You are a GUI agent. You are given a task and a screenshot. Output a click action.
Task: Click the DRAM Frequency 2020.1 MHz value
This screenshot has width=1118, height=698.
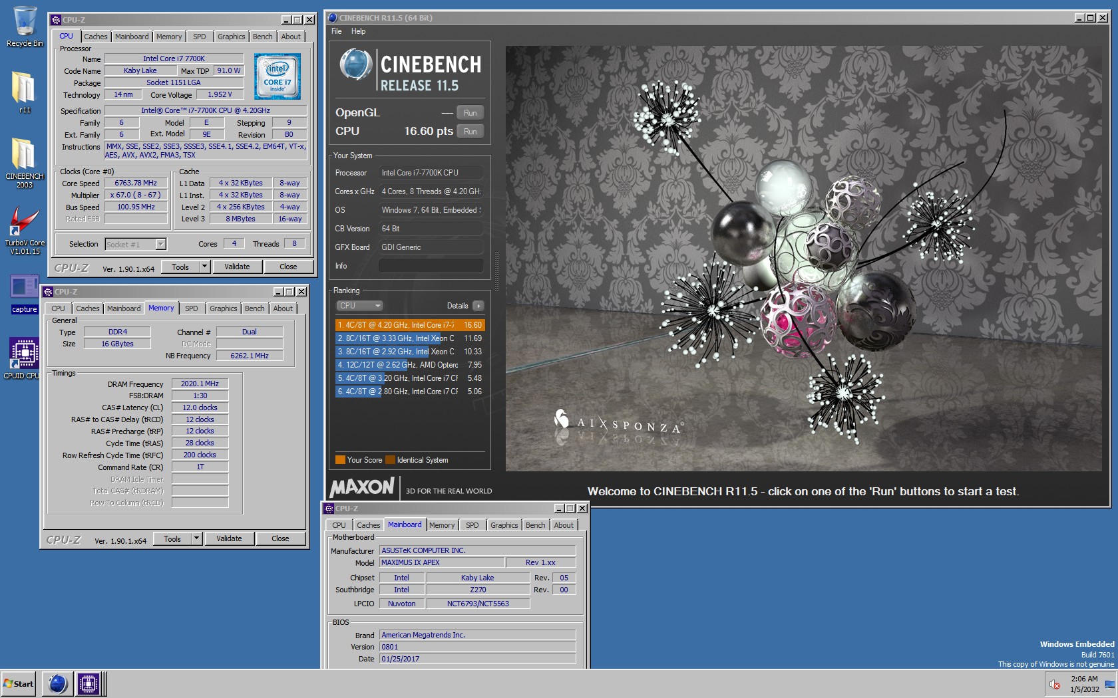coord(200,384)
